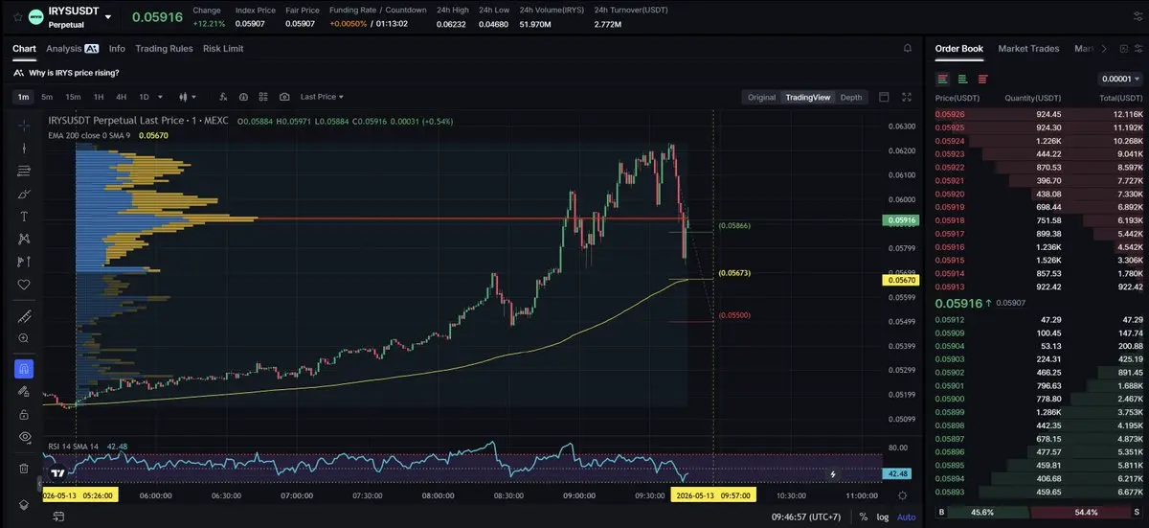Screen dimensions: 1149x528
Task: Select the patterns drawing tool
Action: coord(24,240)
